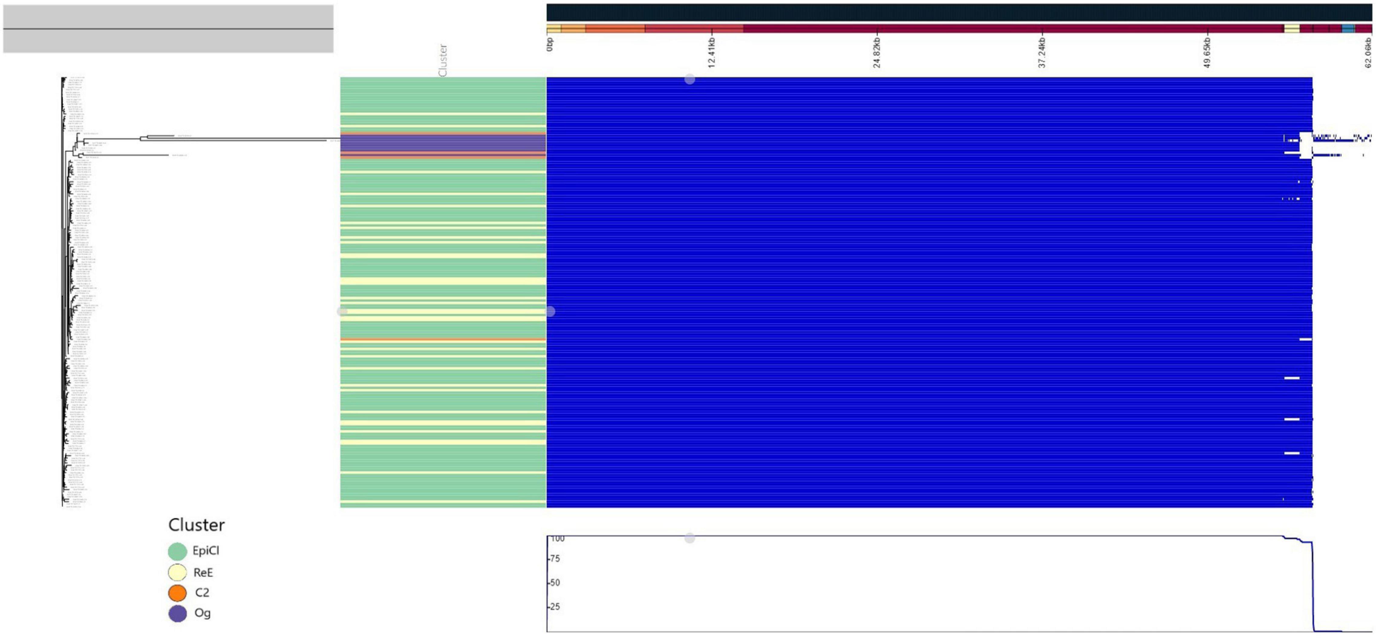Select the ReE legend label

[203, 572]
